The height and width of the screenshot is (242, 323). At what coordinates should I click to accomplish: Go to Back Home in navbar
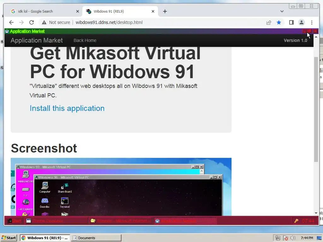[x=85, y=40]
